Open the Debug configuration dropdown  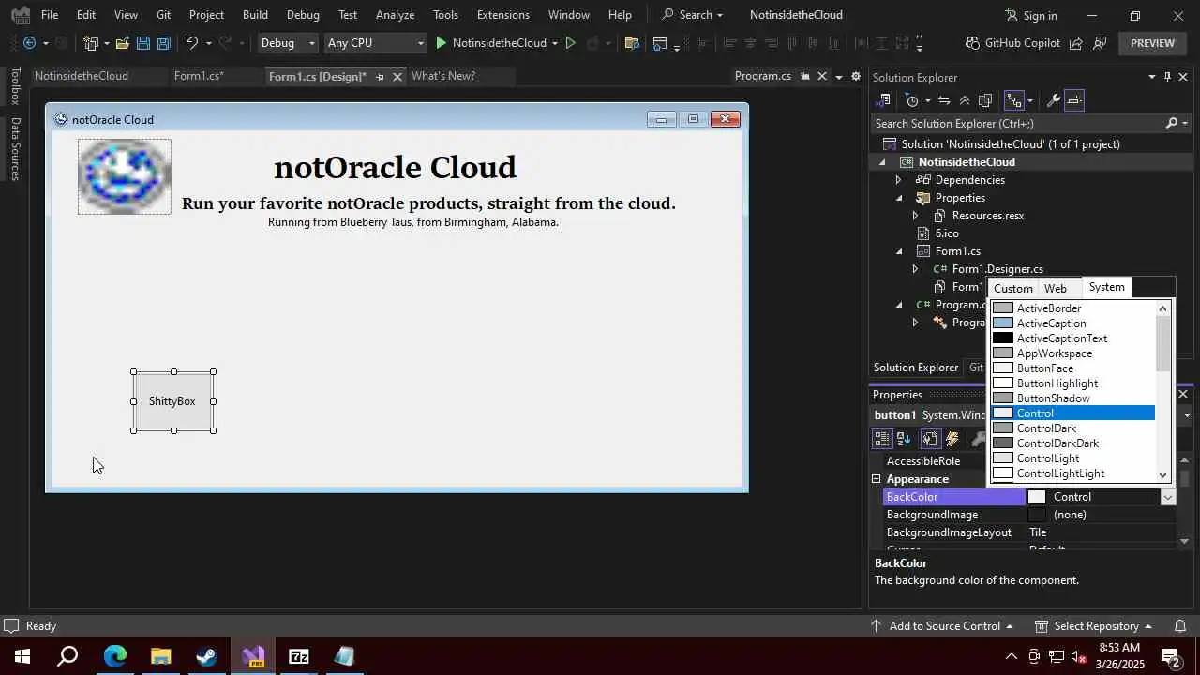[289, 43]
